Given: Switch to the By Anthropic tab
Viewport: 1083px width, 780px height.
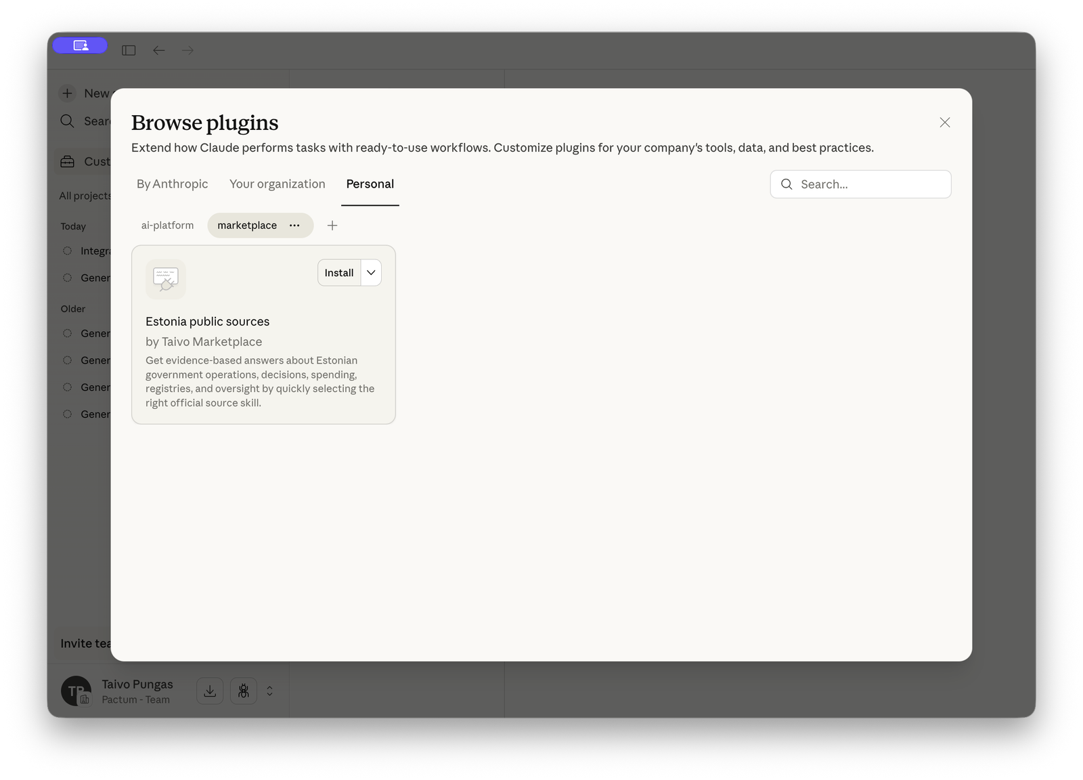Looking at the screenshot, I should click(x=172, y=183).
